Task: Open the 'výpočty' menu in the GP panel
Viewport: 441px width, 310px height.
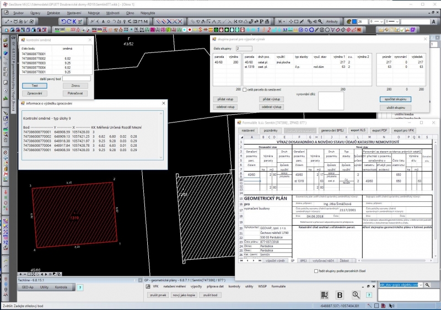Action: point(196,286)
